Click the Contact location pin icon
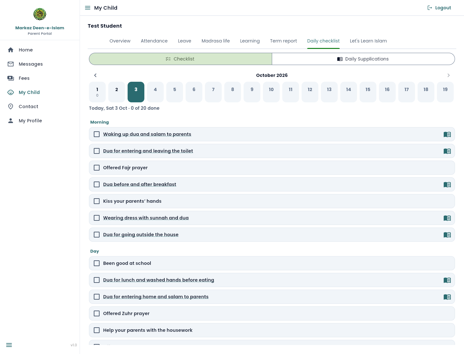The height and width of the screenshot is (354, 464). click(11, 107)
